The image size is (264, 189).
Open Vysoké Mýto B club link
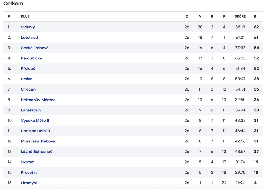tap(35, 121)
